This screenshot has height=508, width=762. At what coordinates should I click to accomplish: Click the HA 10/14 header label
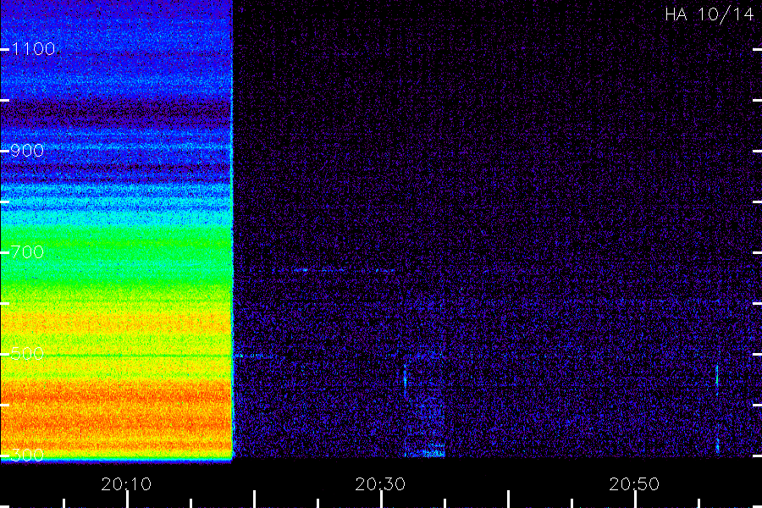click(x=709, y=14)
